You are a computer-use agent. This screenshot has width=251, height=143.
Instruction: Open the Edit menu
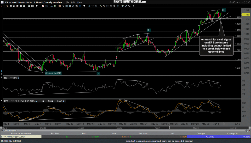pos(73,2)
